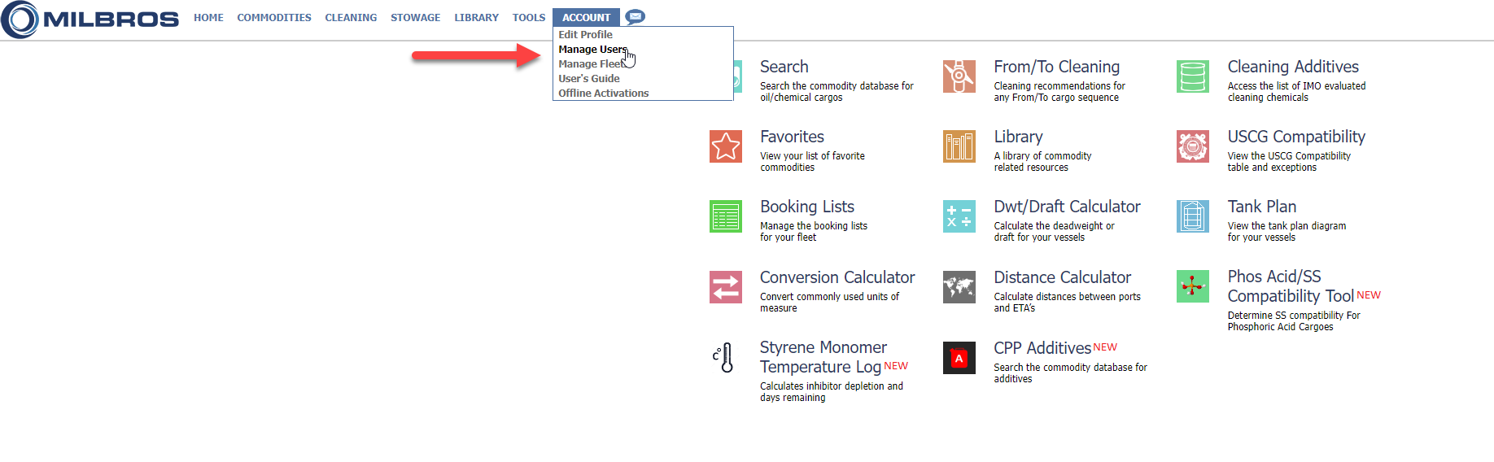Open the messages envelope icon
1494x462 pixels.
(636, 16)
